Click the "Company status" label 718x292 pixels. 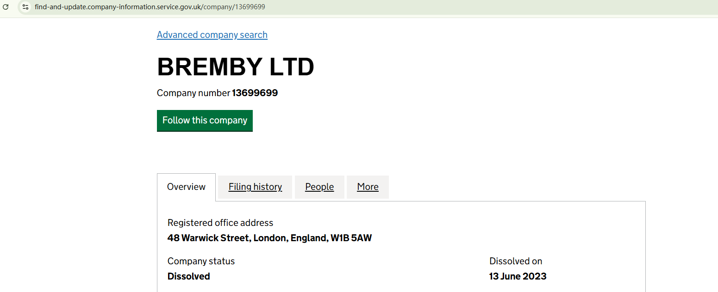(x=201, y=261)
